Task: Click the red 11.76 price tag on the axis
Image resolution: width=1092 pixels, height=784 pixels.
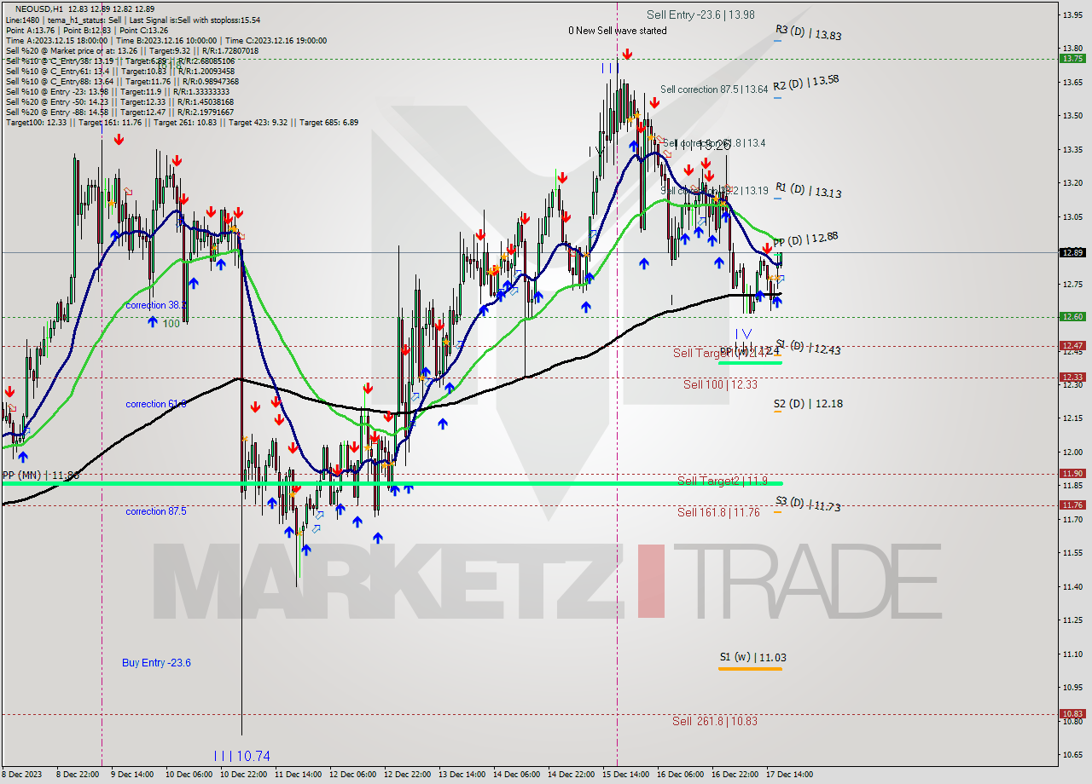Action: tap(1072, 504)
